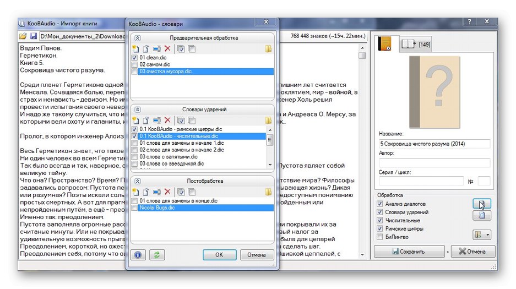
Task: Click the blue info button in dictionaries dialog
Action: (x=138, y=255)
